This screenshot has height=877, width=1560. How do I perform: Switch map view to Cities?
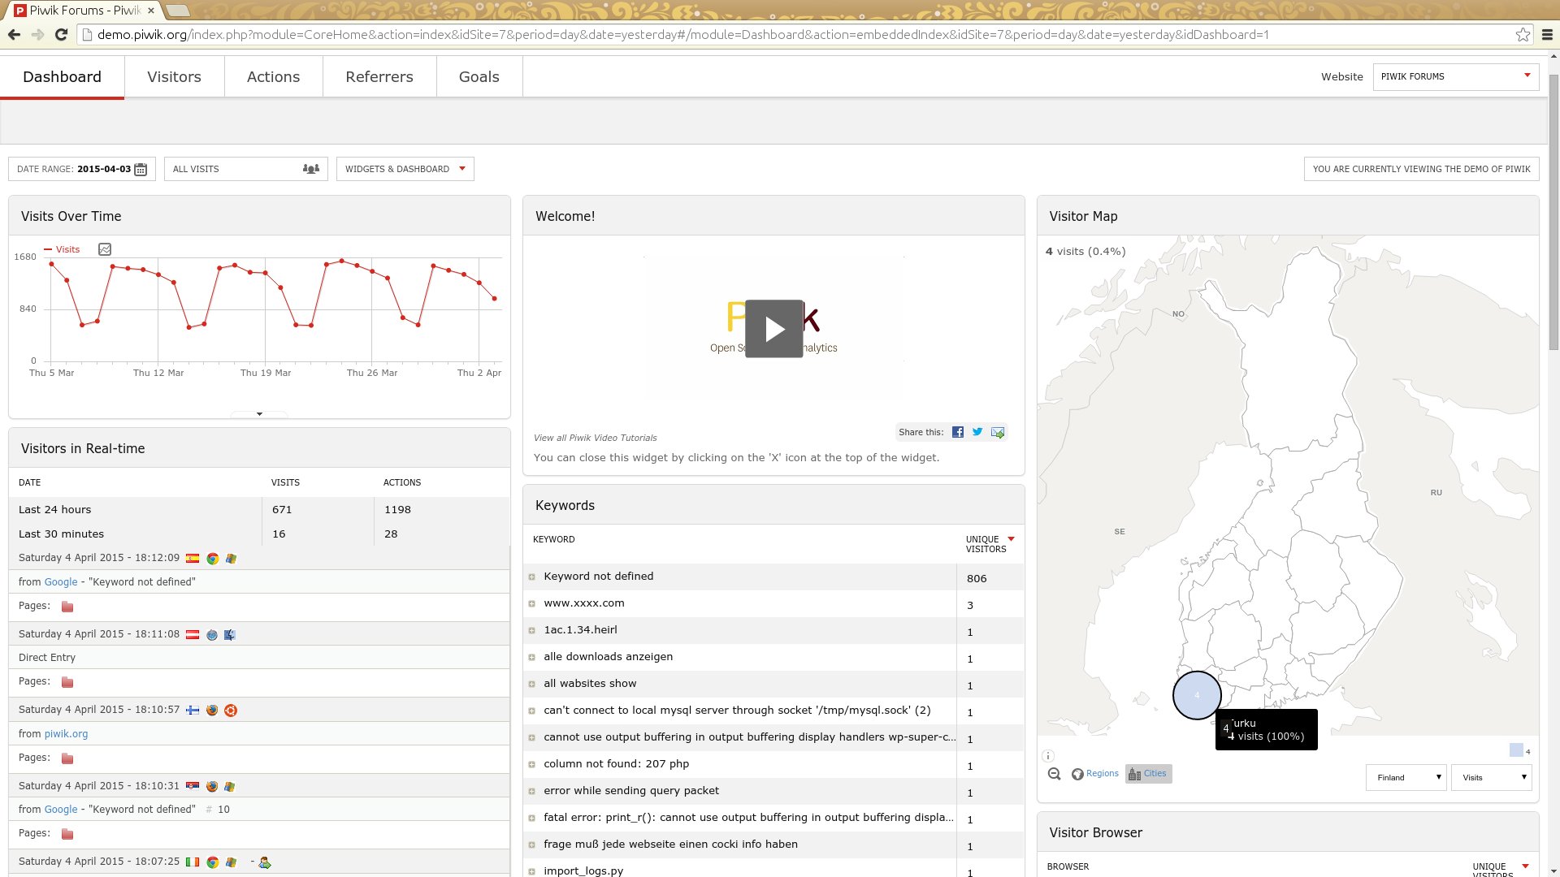1148,774
